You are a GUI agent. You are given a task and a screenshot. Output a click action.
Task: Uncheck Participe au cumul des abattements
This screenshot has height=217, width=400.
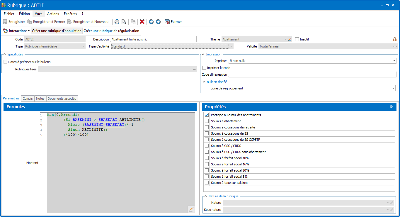tap(207, 115)
